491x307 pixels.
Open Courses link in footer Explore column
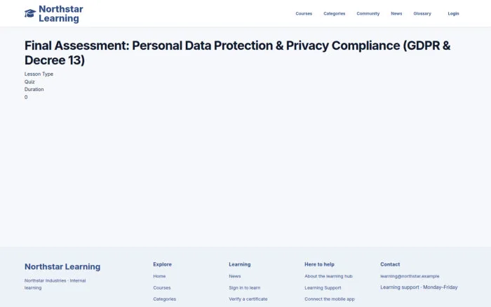pos(162,287)
